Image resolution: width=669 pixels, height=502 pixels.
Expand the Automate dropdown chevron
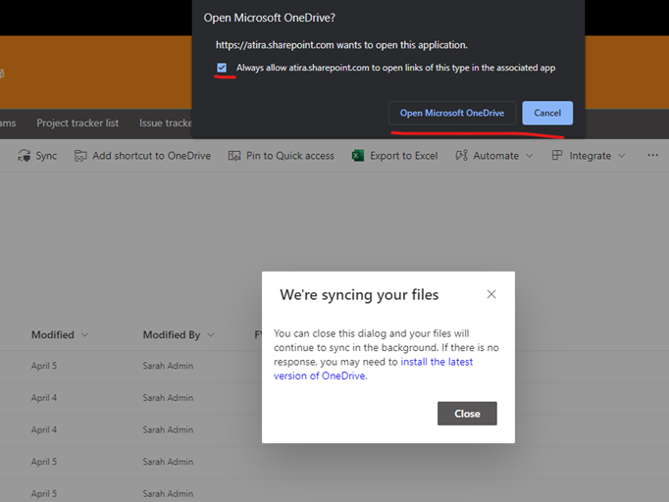tap(530, 156)
